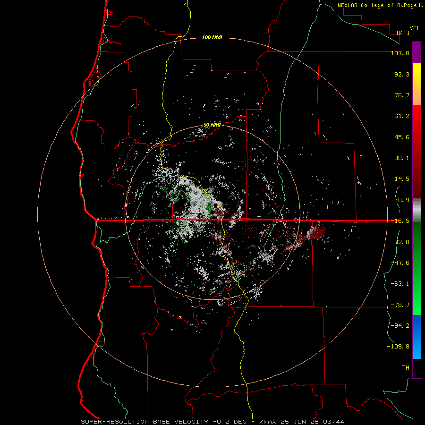The height and width of the screenshot is (425, 425).
Task: Select SUPER-RESOLUTION BASE VELOCITY caption text
Action: pyautogui.click(x=144, y=422)
